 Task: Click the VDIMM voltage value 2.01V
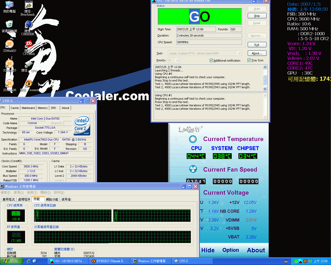(x=251, y=220)
